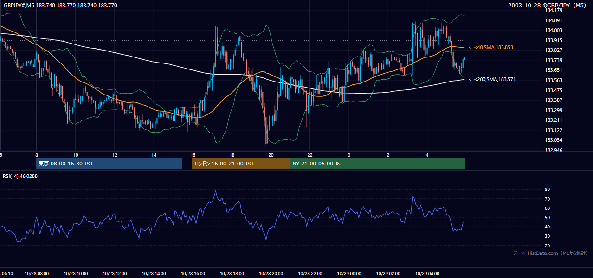Click the 10/28 14:00 time axis label
The image size is (593, 278).
click(154, 274)
